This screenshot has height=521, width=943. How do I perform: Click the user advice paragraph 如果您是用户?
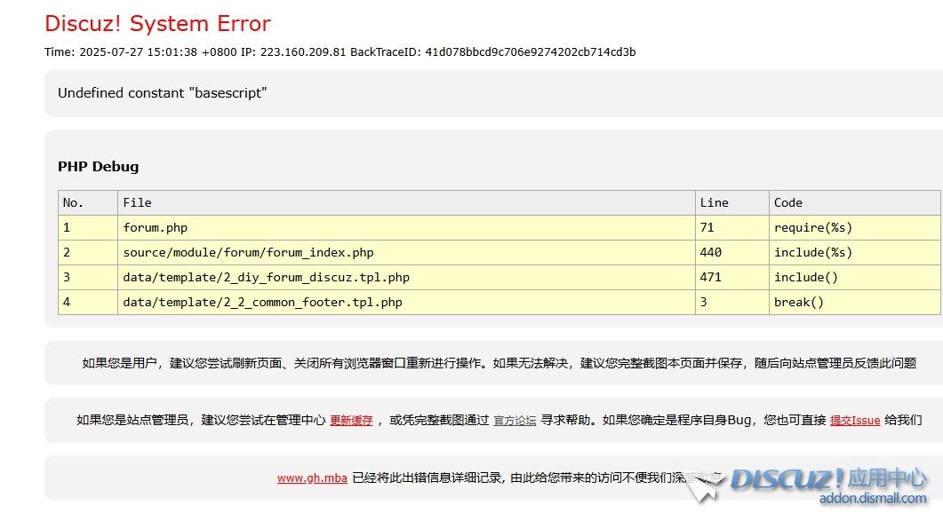[499, 363]
